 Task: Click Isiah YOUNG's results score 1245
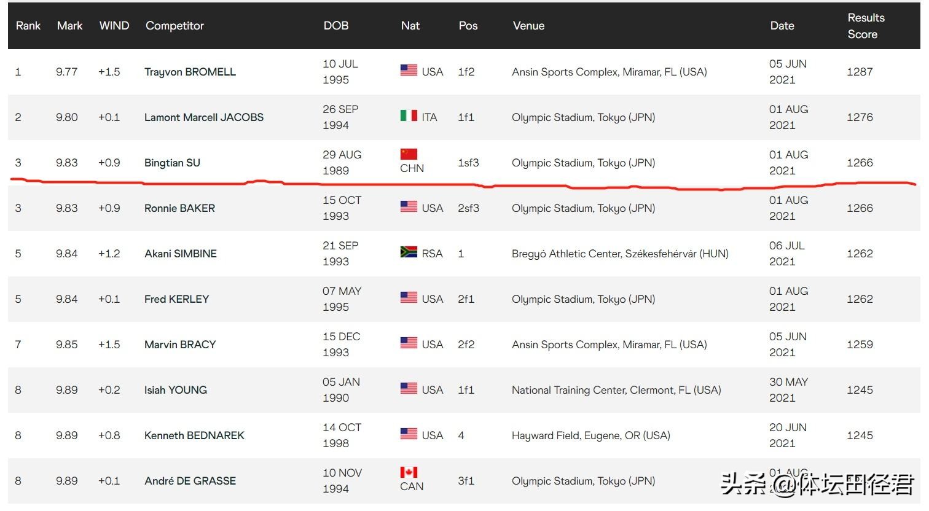coord(860,390)
